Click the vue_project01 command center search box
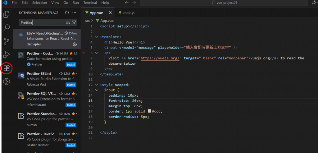 224,3
